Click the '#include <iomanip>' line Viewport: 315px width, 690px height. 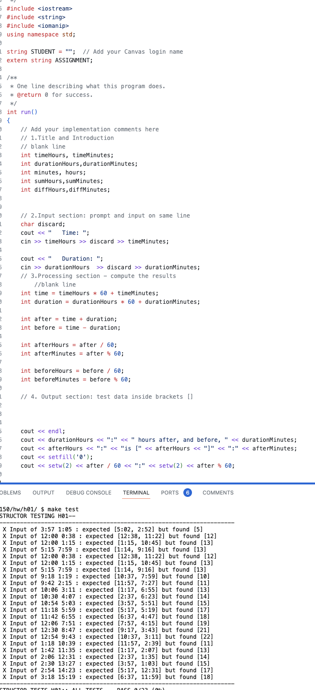pyautogui.click(x=38, y=26)
